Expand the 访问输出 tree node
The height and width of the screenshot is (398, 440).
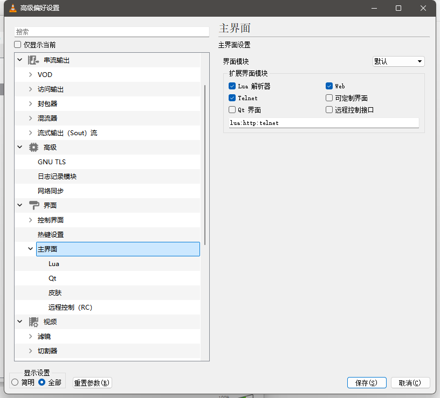pos(31,89)
